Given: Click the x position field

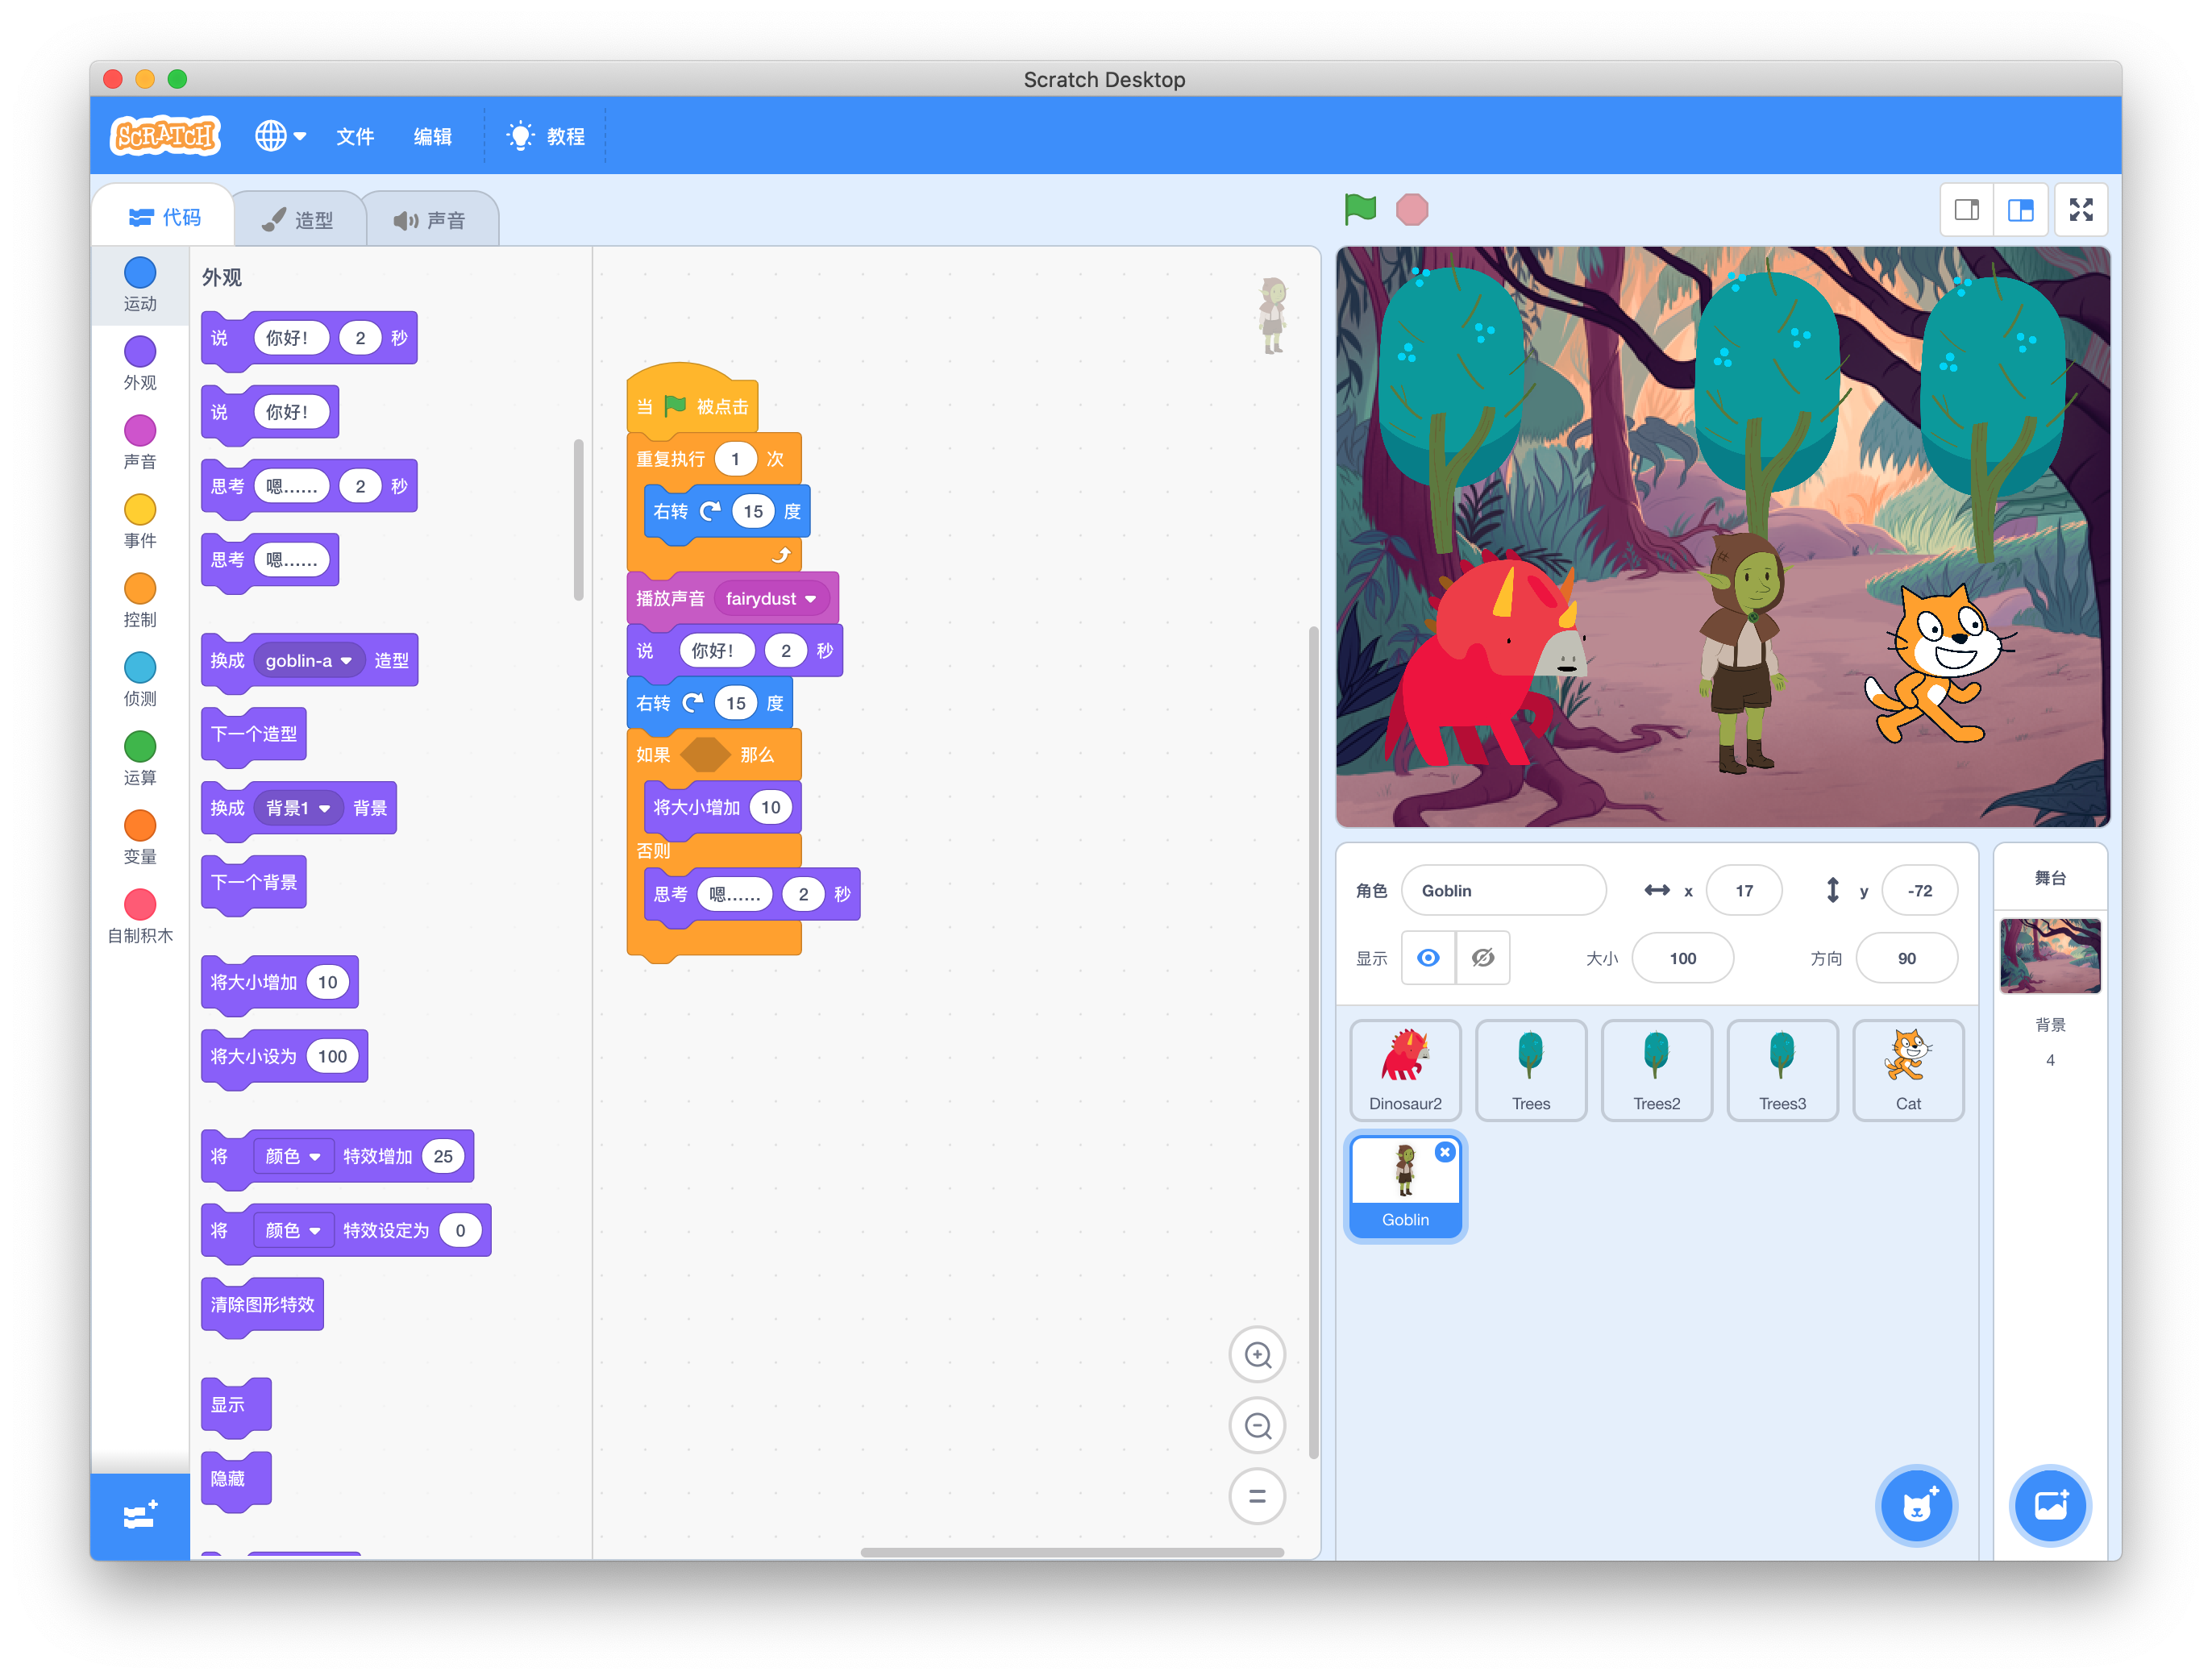Looking at the screenshot, I should point(1744,890).
